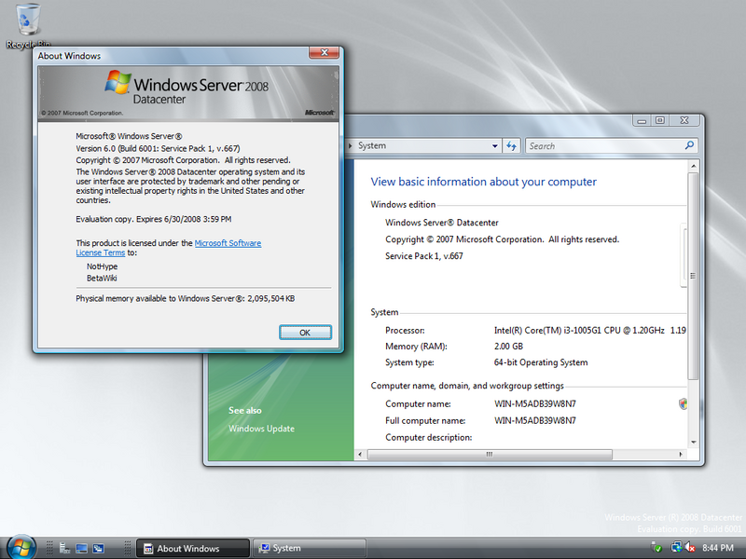Open the Safely Remove Hardware tray icon
The width and height of the screenshot is (746, 559).
657,548
